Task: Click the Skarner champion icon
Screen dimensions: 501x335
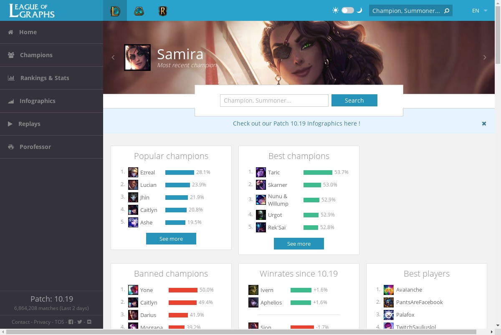Action: [261, 185]
